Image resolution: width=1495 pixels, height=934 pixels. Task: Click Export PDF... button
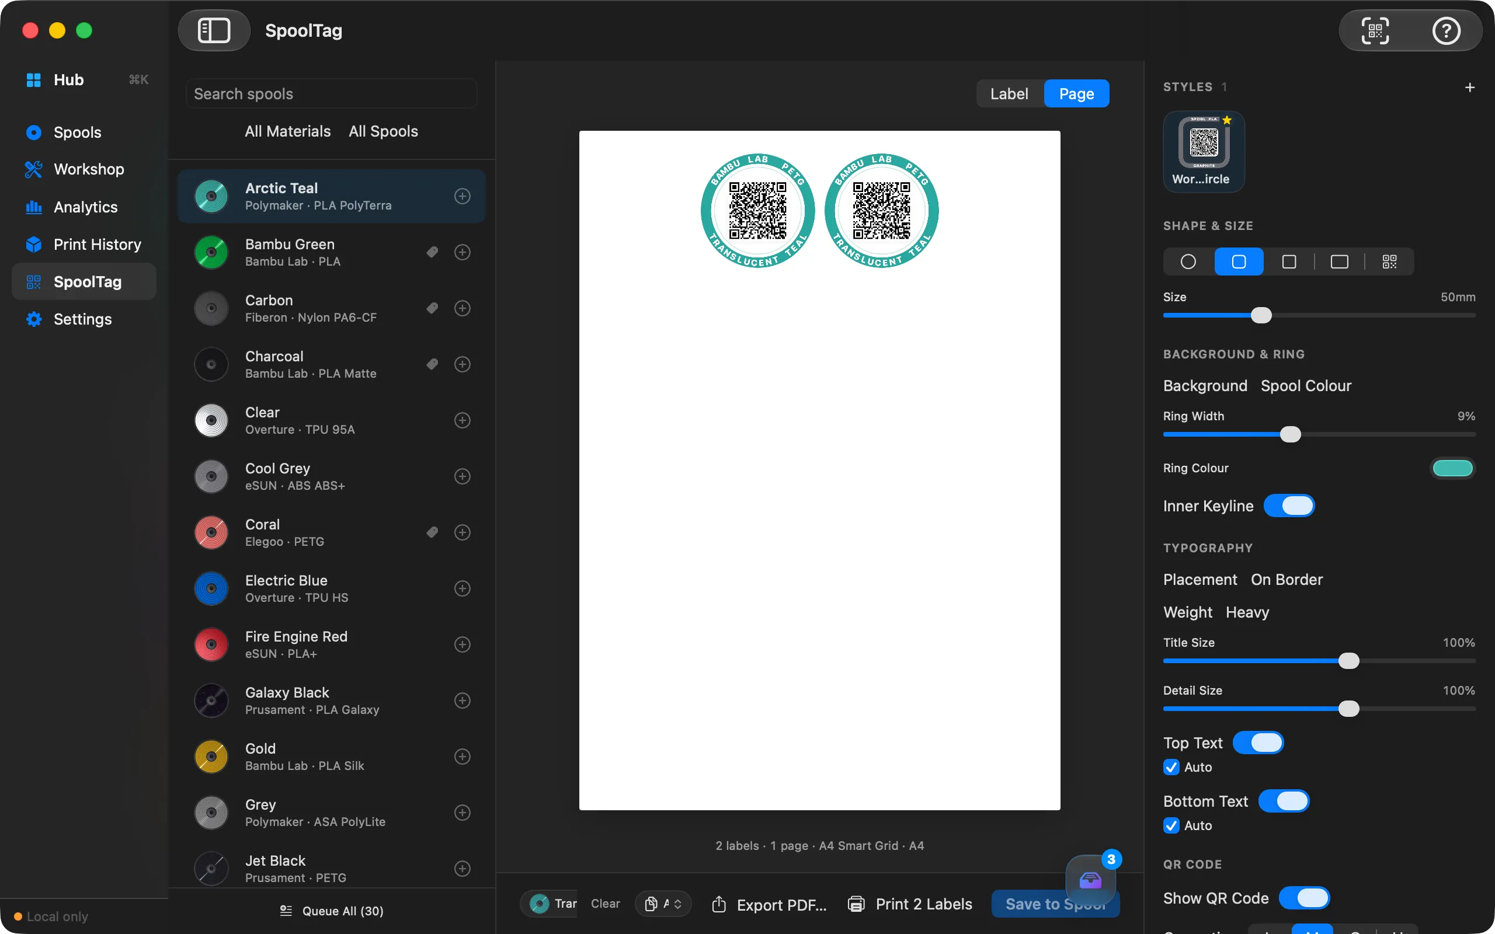tap(770, 905)
